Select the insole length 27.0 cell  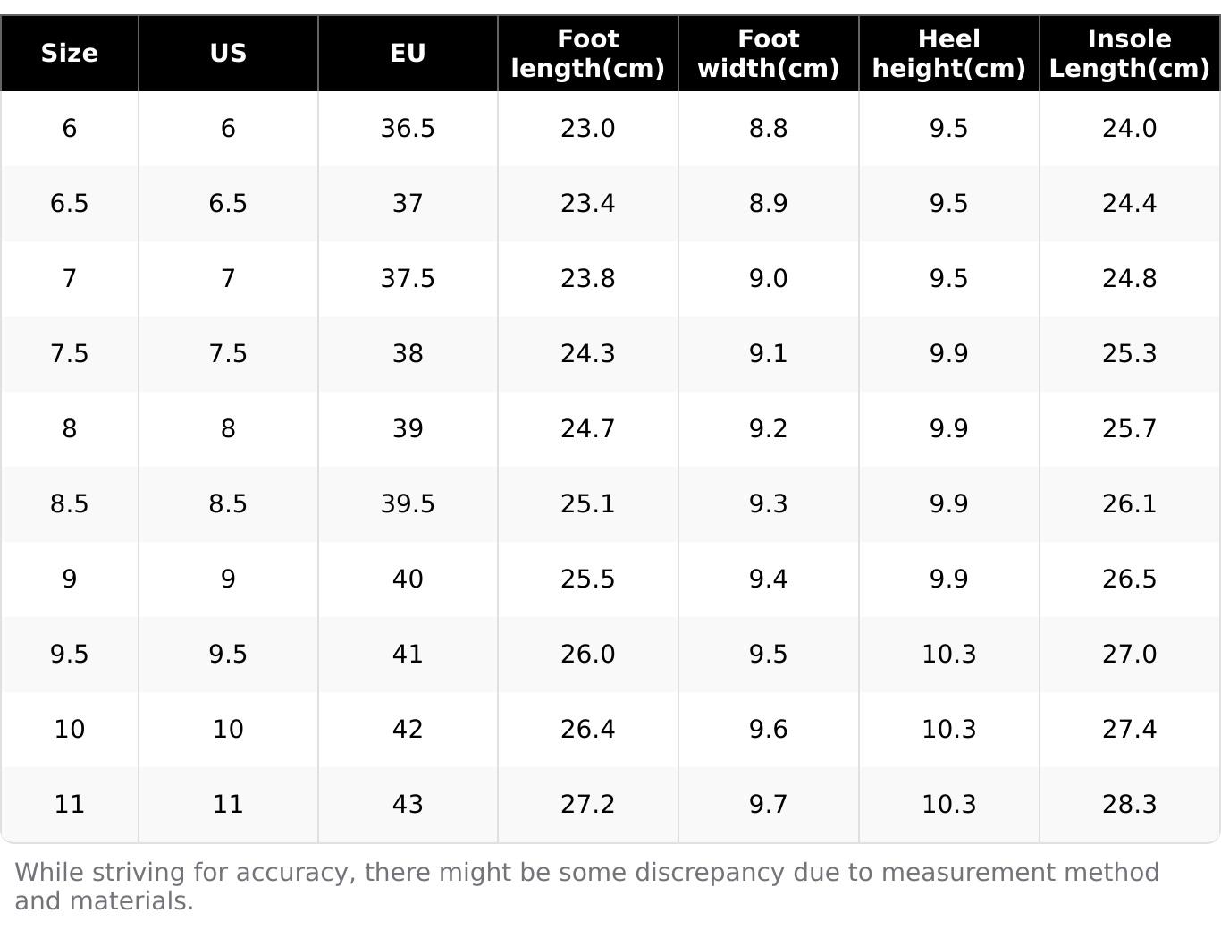tap(1129, 655)
